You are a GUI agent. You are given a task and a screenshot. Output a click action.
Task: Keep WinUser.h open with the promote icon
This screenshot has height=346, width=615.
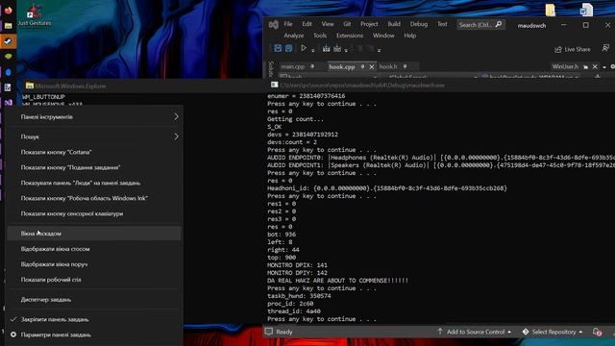coord(586,67)
